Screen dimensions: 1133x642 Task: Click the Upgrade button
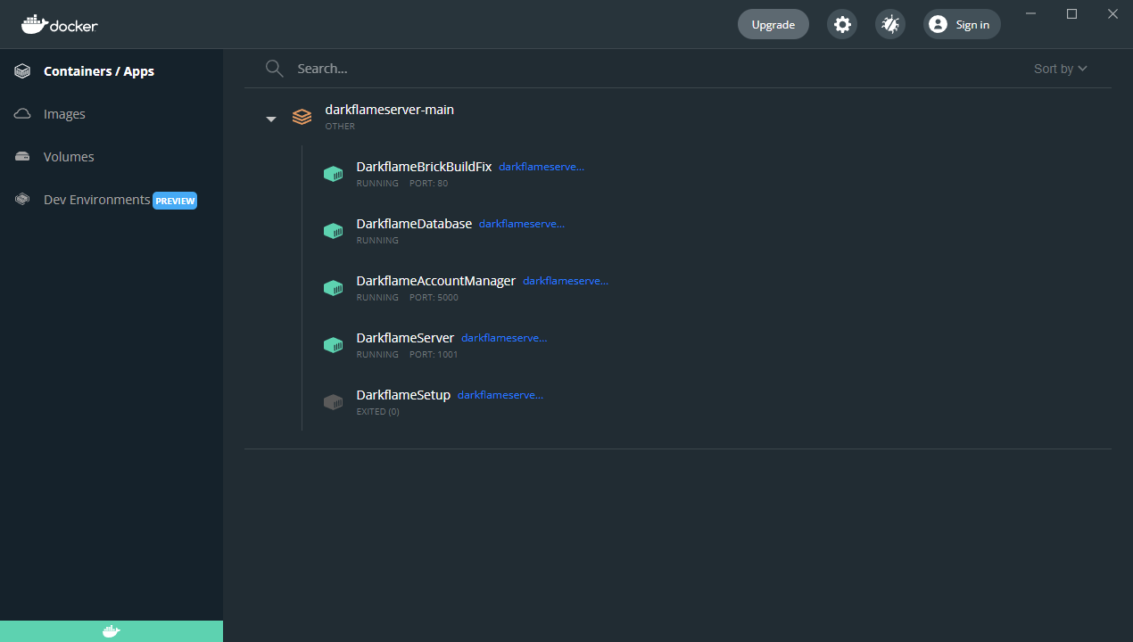click(773, 24)
